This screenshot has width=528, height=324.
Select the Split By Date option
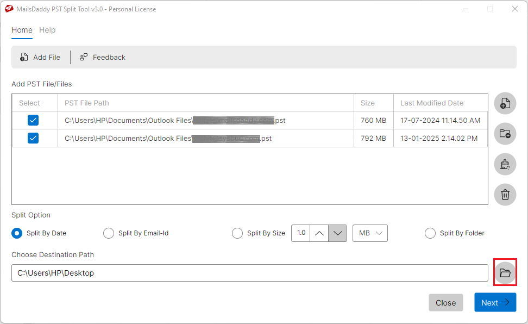pyautogui.click(x=16, y=233)
